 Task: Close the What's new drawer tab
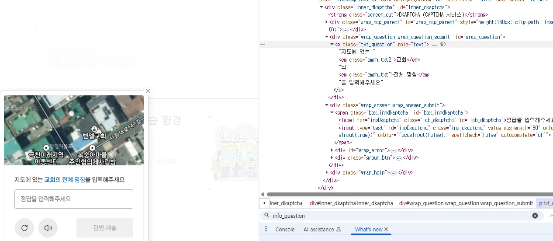(x=386, y=229)
